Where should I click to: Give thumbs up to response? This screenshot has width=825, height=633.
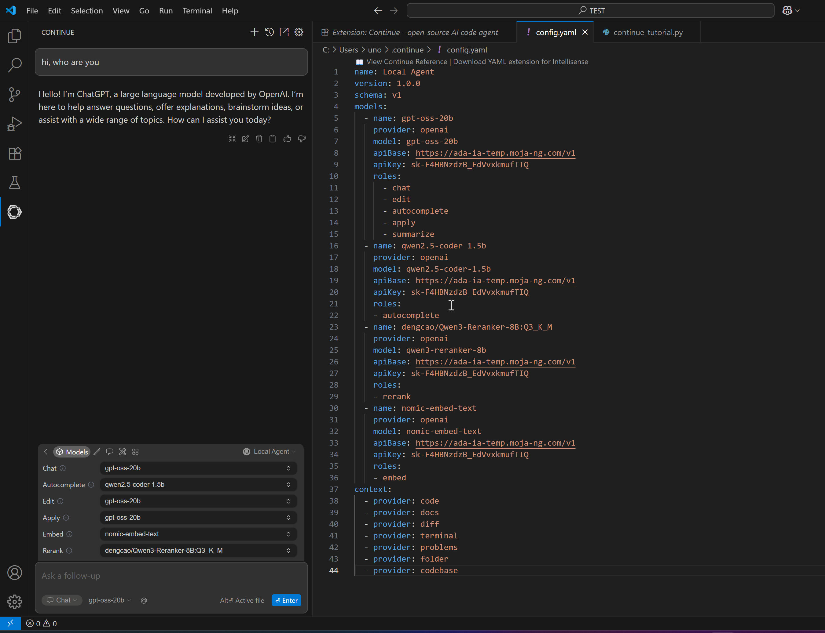[287, 139]
